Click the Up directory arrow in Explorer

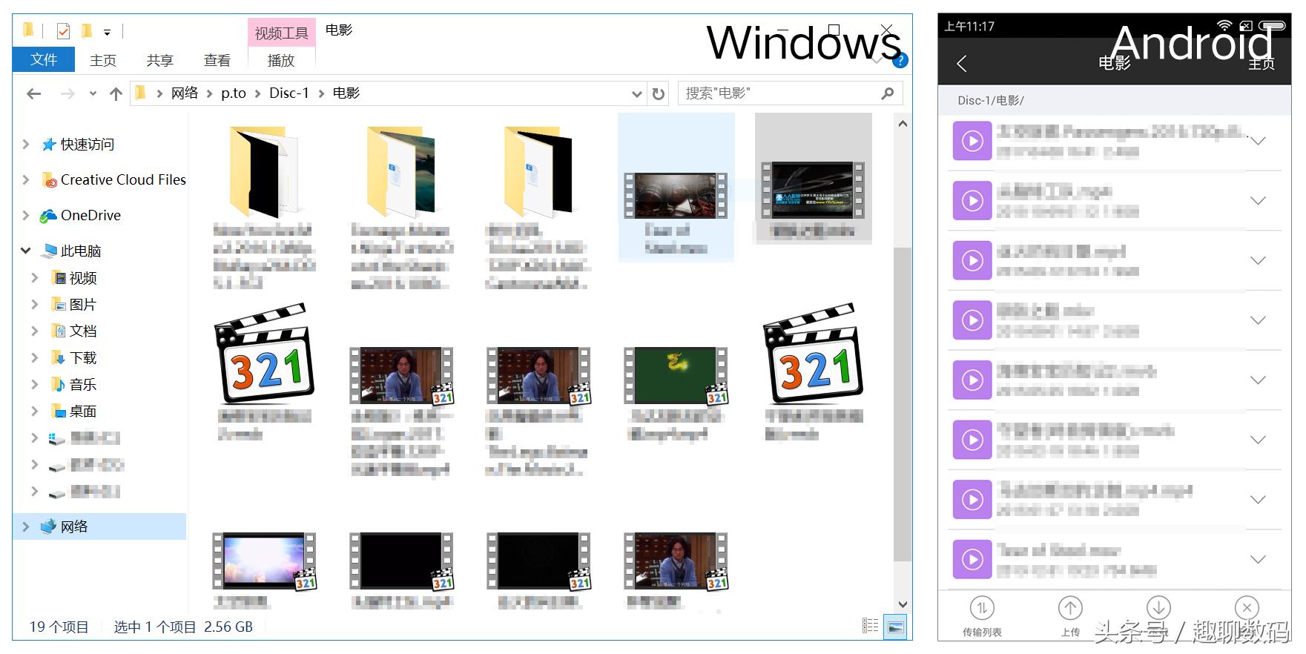[116, 93]
